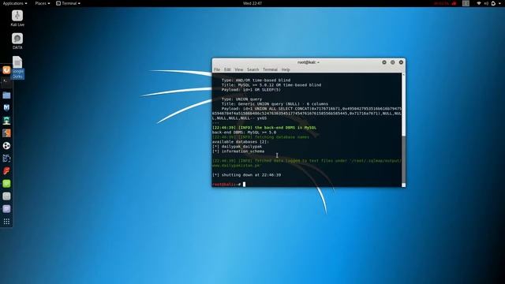Click at the terminal prompt cursor

[244, 184]
